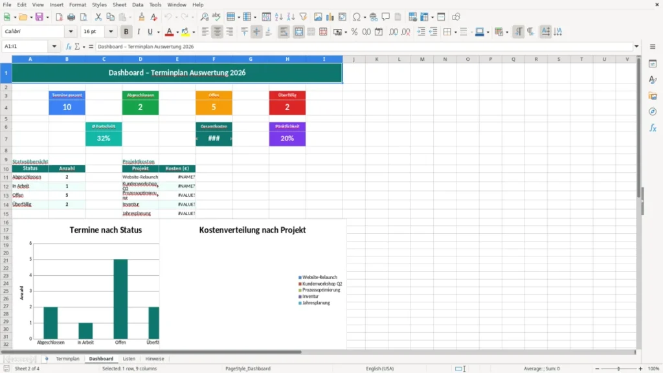Toggle Underline formatting
663x373 pixels.
(x=150, y=32)
